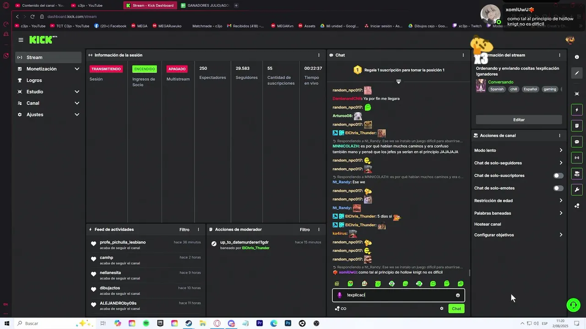Viewport: 586px width, 329px height.
Task: Open Spotify from the taskbar
Action: pos(146,324)
